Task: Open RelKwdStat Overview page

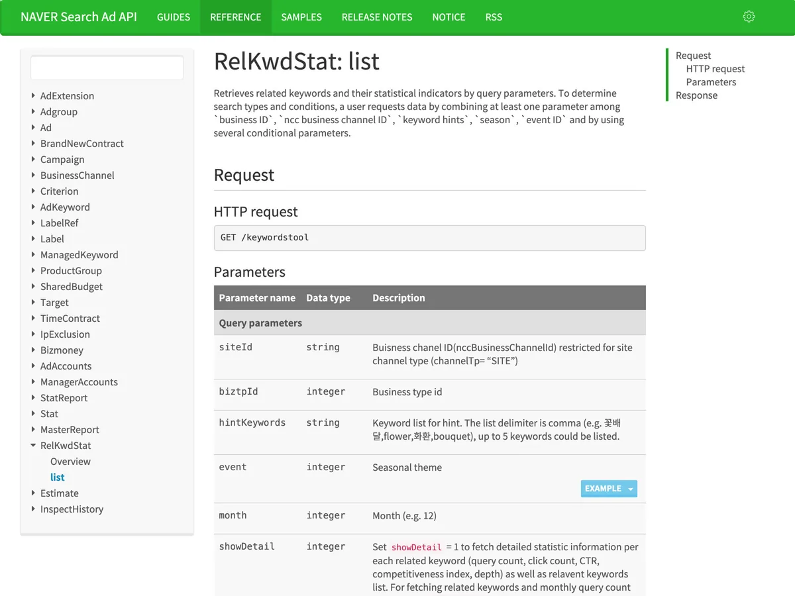Action: coord(70,462)
